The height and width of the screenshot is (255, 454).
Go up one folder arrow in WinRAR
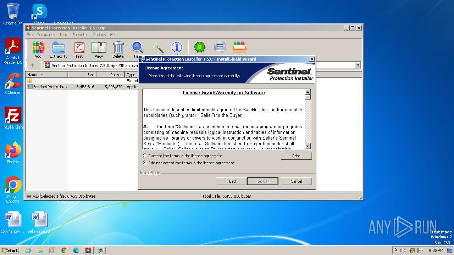point(33,65)
